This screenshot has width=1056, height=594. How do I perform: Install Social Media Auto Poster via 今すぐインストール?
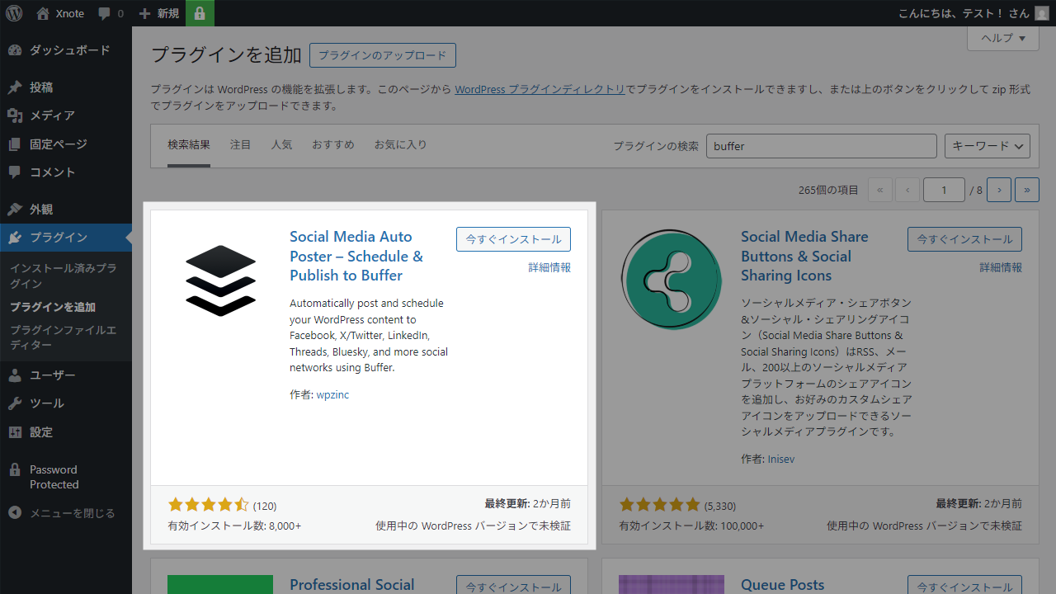[x=513, y=238]
